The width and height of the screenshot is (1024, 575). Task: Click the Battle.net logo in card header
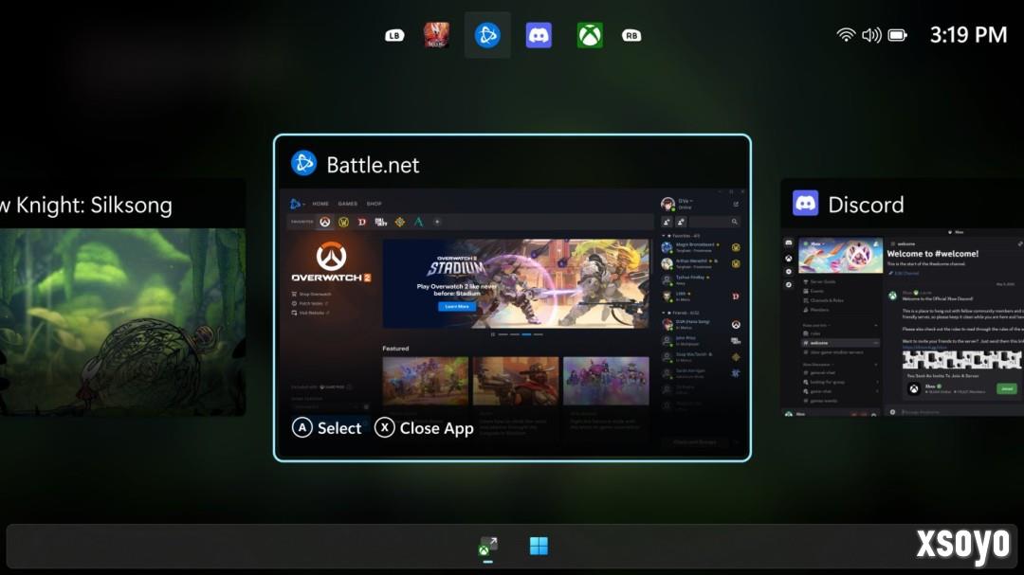(x=303, y=164)
